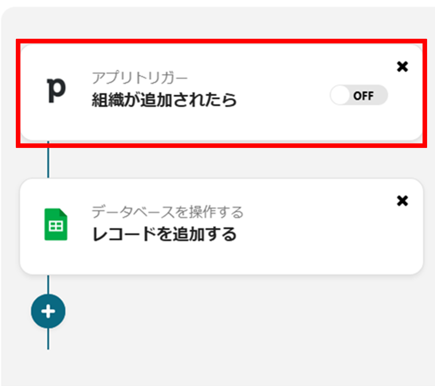Screen dimensions: 435x386
Task: Click the X icon on the record card
Action: click(x=402, y=201)
